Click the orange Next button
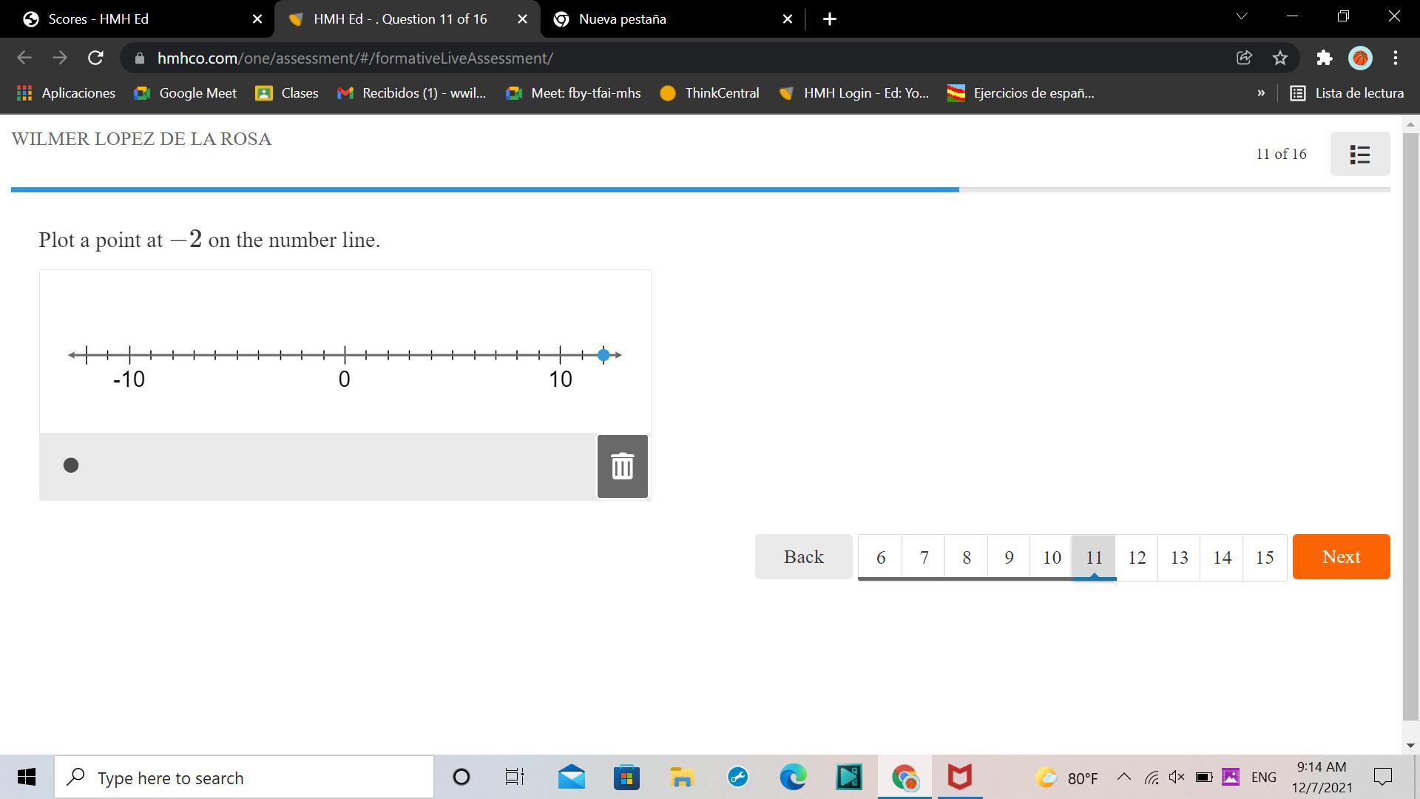Viewport: 1420px width, 799px height. pyautogui.click(x=1341, y=556)
